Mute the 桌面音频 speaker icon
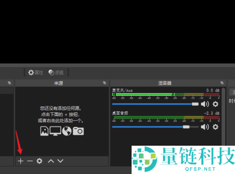Viewport: 235px width, 174px height. [205, 127]
